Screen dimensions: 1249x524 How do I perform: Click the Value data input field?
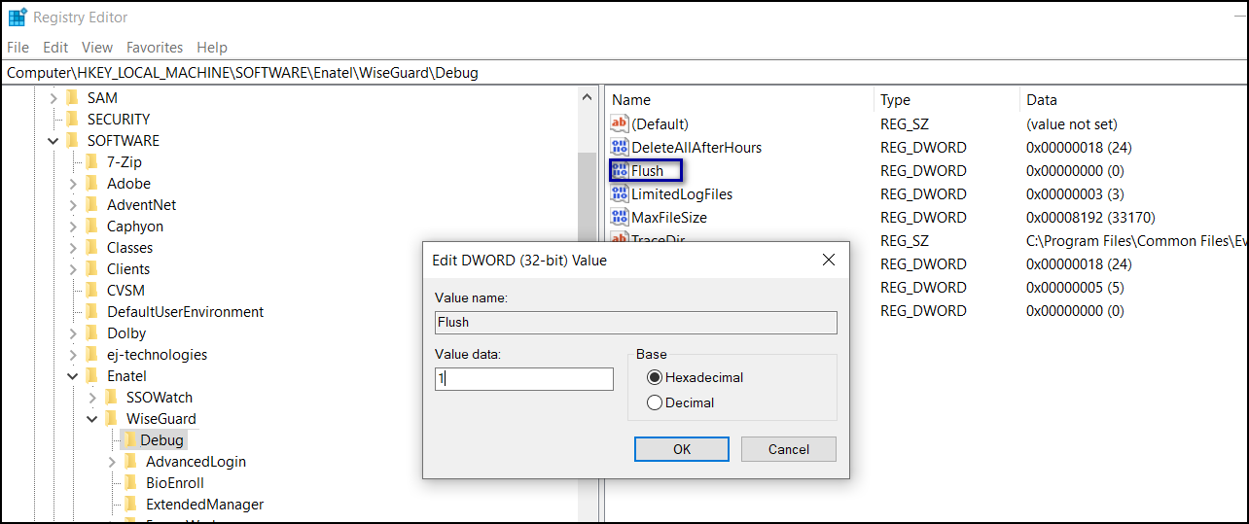coord(524,379)
